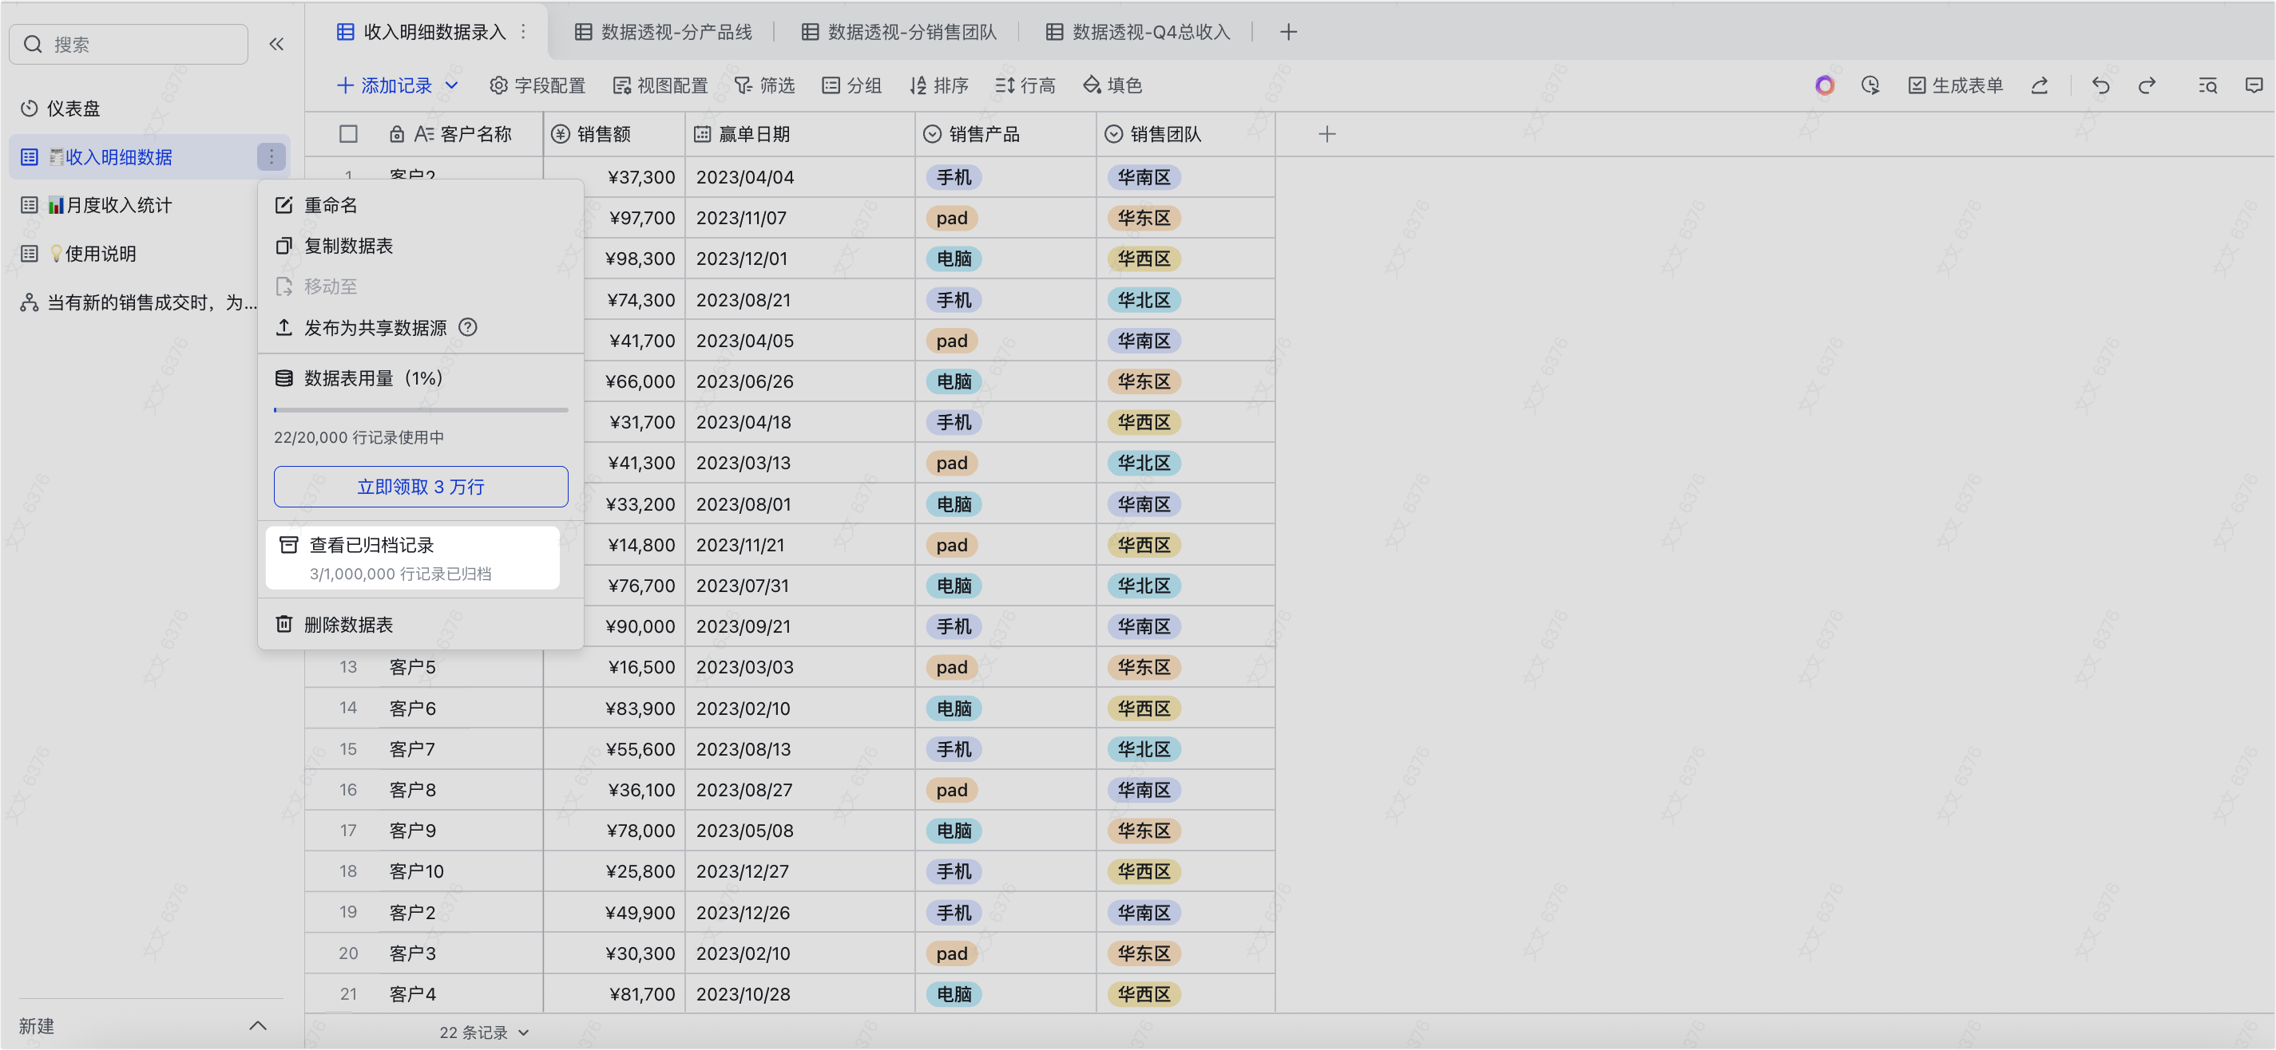This screenshot has height=1050, width=2276.
Task: Click the 华西区 tag in row 14
Action: point(1144,709)
